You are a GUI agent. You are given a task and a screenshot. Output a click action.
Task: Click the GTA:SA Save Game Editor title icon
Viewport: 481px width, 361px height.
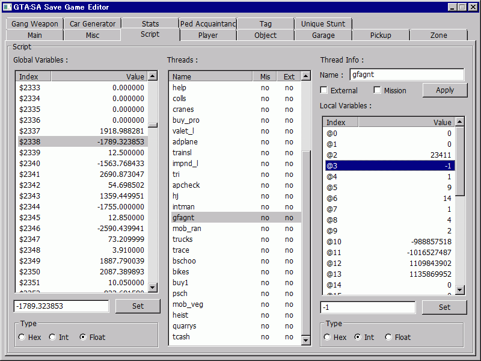click(x=7, y=7)
